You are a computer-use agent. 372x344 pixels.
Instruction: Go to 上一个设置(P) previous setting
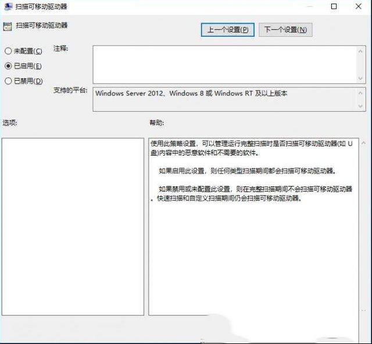227,30
